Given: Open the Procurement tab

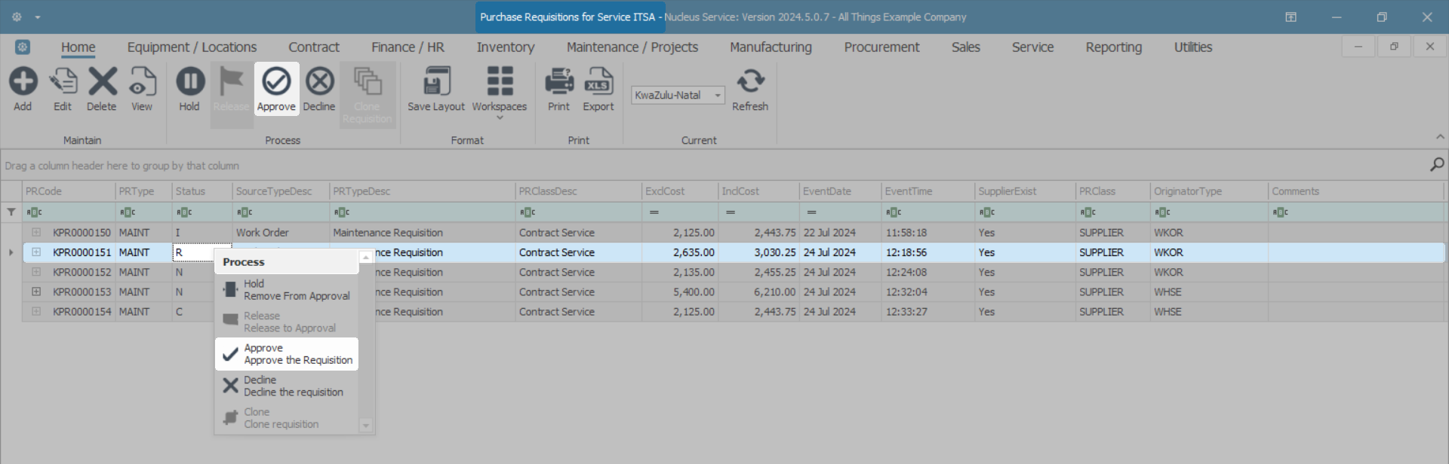Looking at the screenshot, I should (881, 47).
